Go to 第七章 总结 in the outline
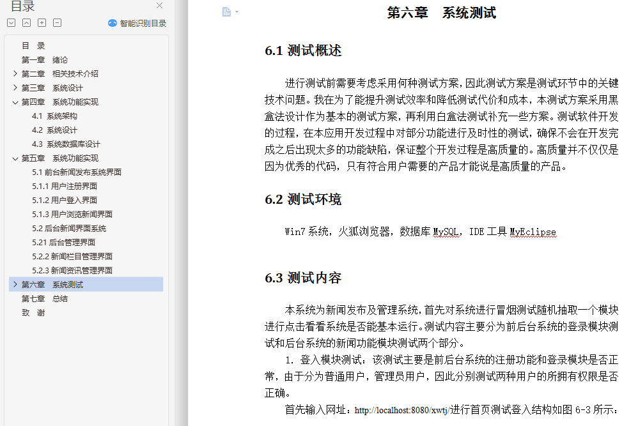638x426 pixels. coord(45,299)
